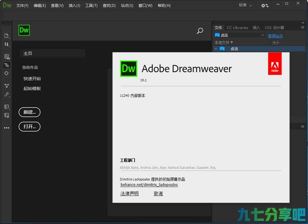Viewport: 308px width, 224px height.
Task: Click the 管理站点 link
Action: [275, 36]
